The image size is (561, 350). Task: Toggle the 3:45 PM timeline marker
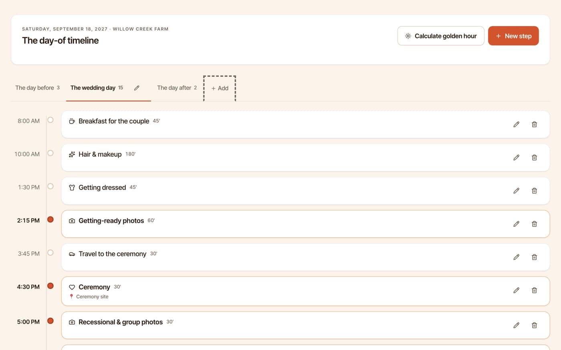50,252
